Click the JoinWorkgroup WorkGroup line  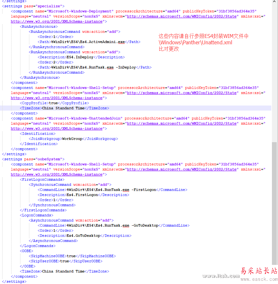[73, 139]
